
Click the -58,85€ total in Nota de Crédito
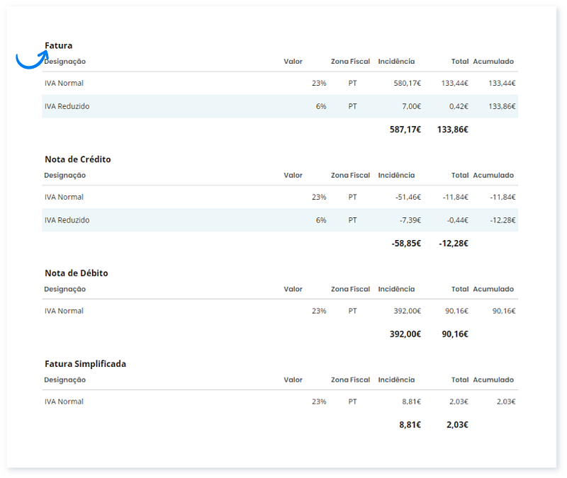[x=406, y=244]
